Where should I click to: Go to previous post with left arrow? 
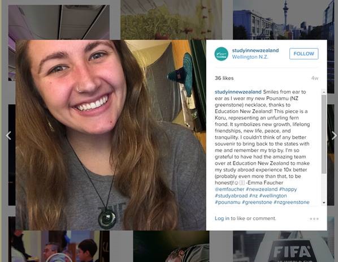(x=8, y=136)
